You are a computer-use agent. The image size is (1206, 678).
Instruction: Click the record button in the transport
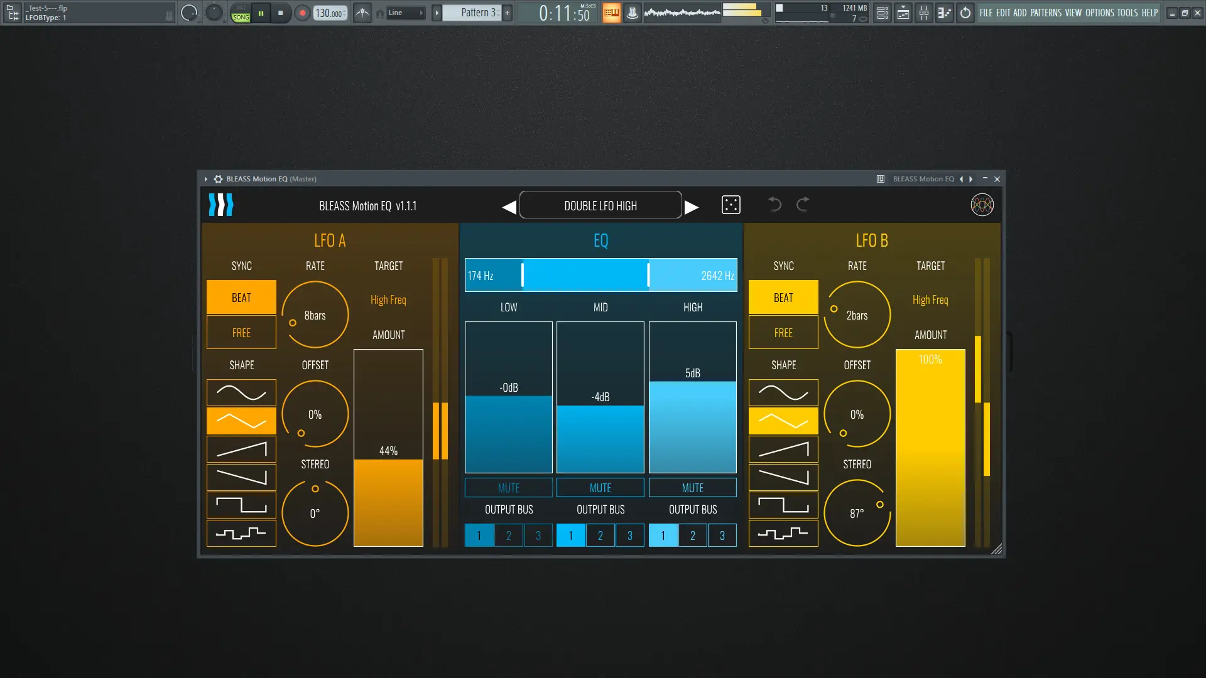[x=302, y=13]
